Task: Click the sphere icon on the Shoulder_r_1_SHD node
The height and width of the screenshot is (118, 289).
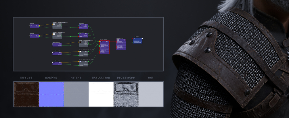Action: [x=118, y=40]
